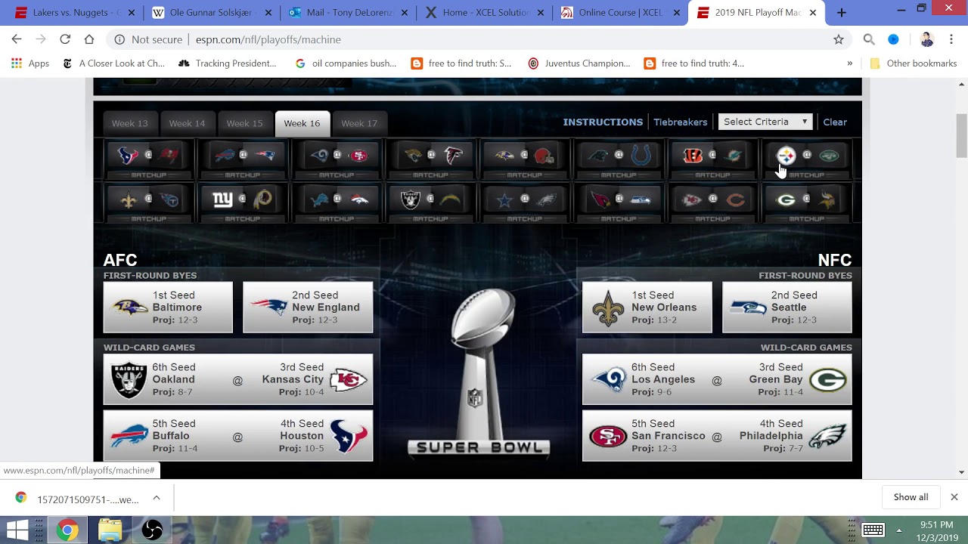The height and width of the screenshot is (544, 968).
Task: Open the touch keyboard in system tray
Action: (873, 530)
